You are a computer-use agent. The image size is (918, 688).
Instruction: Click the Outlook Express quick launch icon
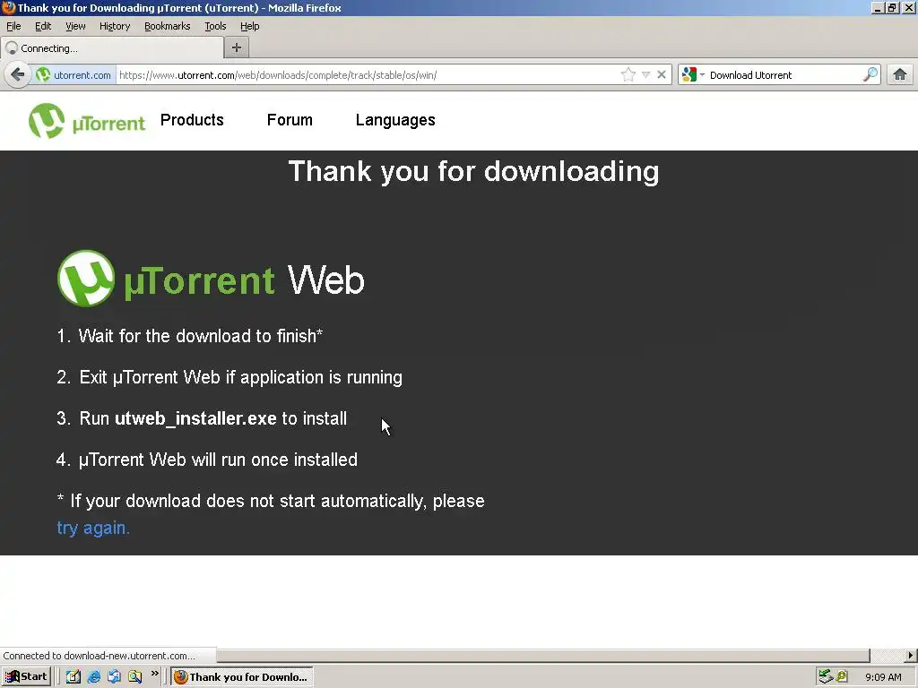114,677
